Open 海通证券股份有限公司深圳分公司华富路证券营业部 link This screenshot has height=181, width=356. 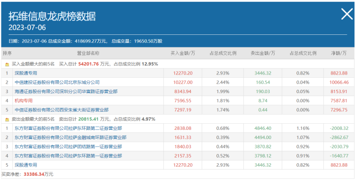pyautogui.click(x=66, y=92)
